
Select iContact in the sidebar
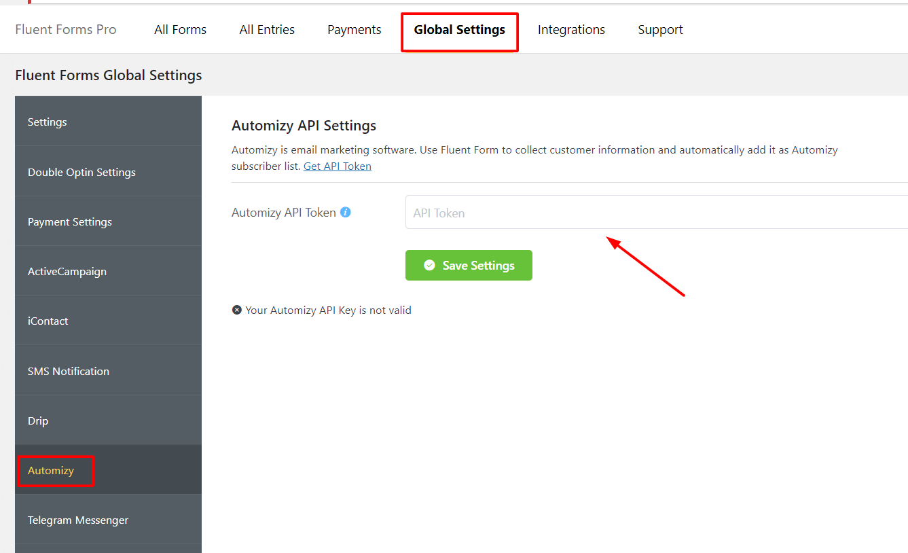click(109, 321)
